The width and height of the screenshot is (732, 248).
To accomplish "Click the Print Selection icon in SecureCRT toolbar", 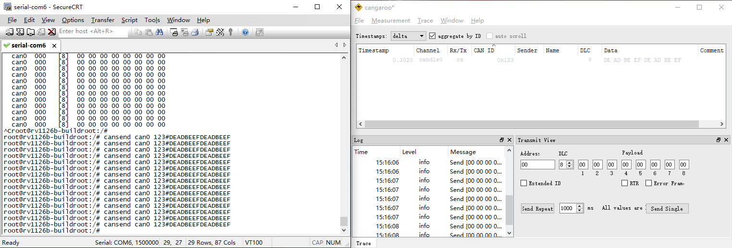I will pyautogui.click(x=185, y=32).
